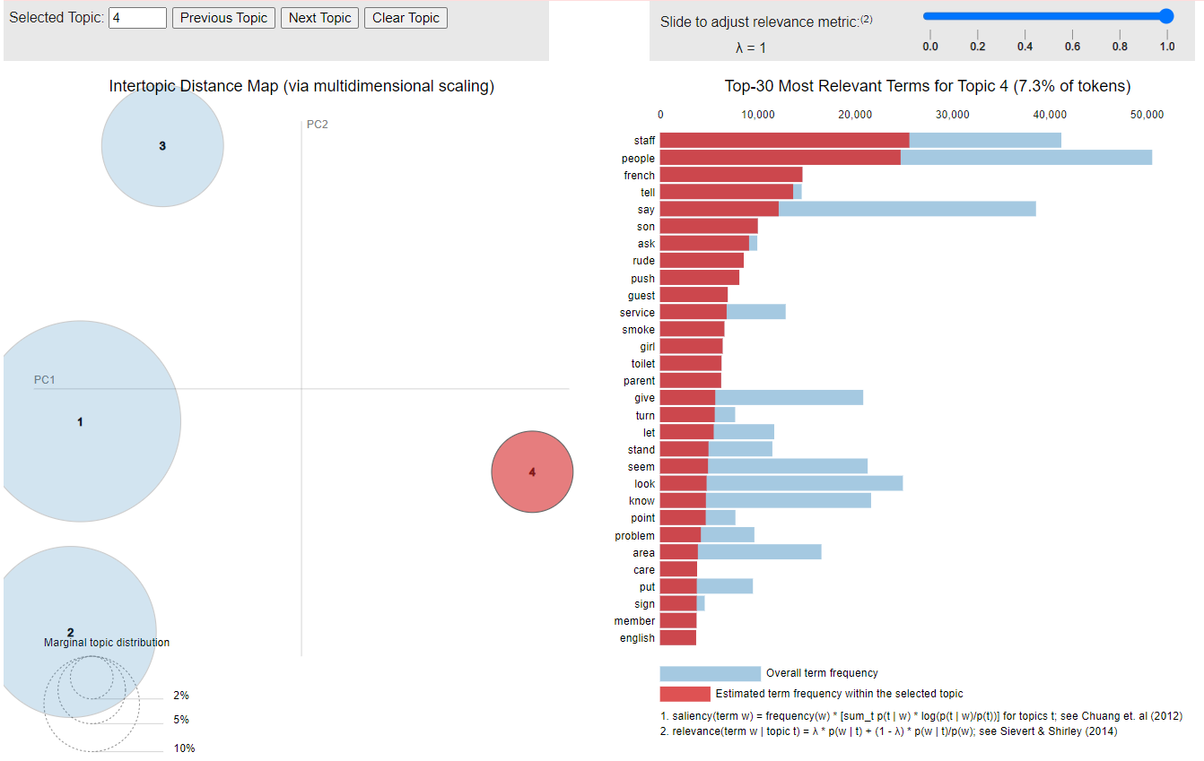The width and height of the screenshot is (1204, 761).
Task: Click the relevance metric lambda slider handle
Action: coord(1166,15)
